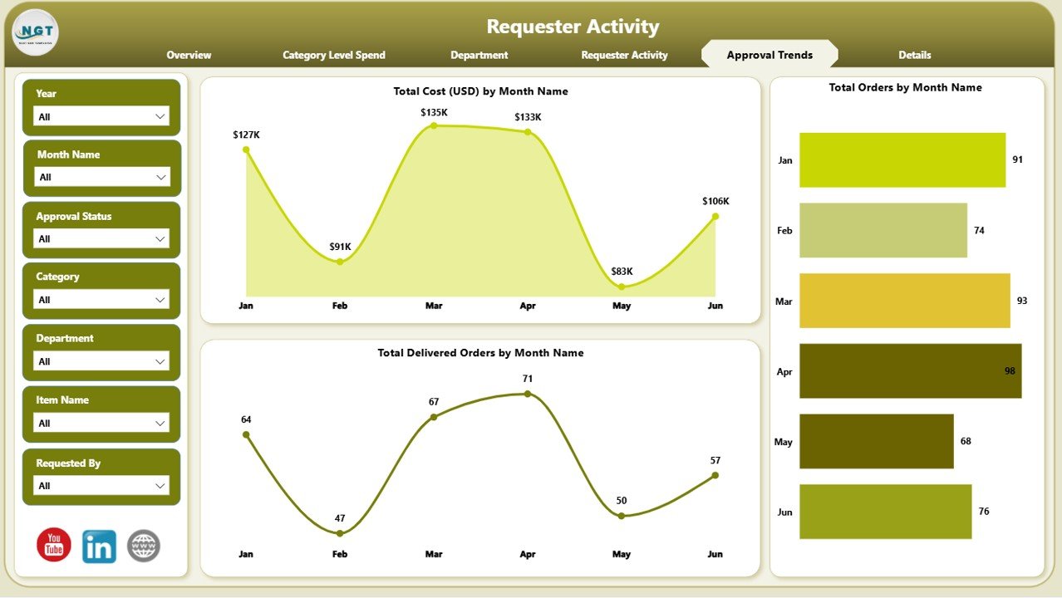Open the Category Level Spend tab
The image size is (1062, 598).
coord(334,56)
